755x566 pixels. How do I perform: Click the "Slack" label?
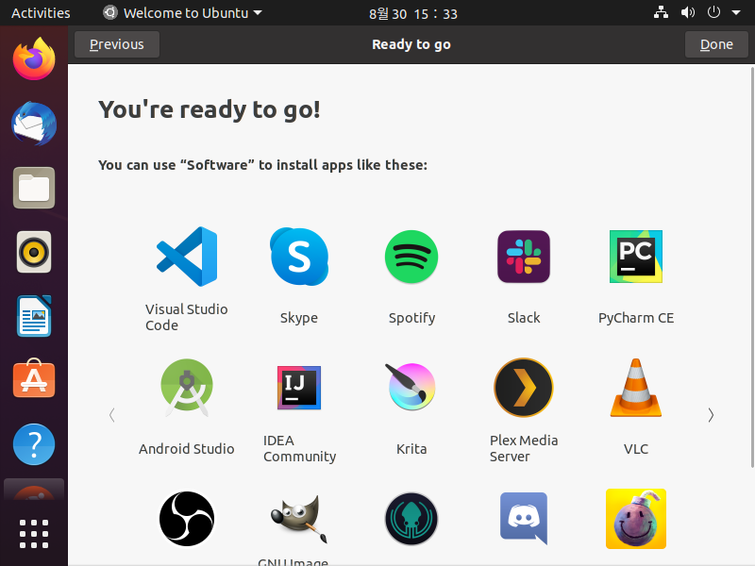524,318
